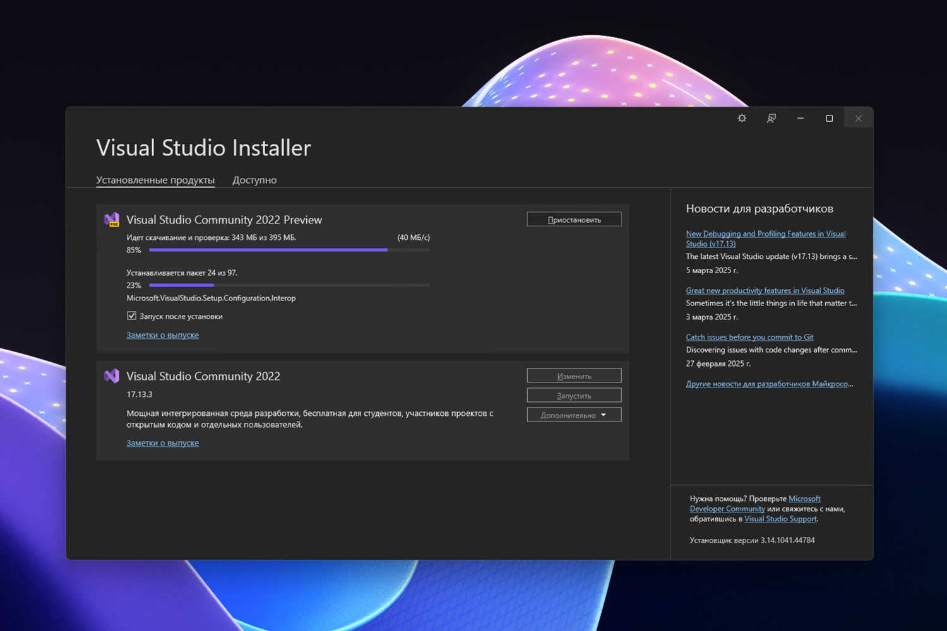Close the Visual Studio Installer window

click(858, 119)
